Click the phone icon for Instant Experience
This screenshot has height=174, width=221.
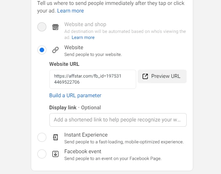click(x=55, y=137)
